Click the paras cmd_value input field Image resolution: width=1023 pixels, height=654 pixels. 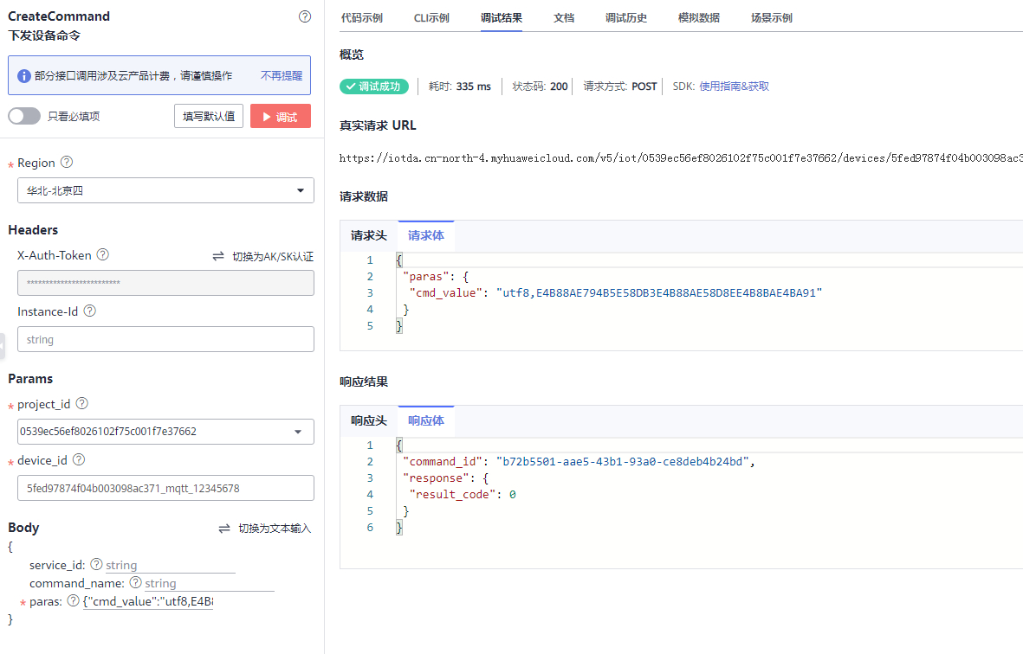[x=148, y=602]
